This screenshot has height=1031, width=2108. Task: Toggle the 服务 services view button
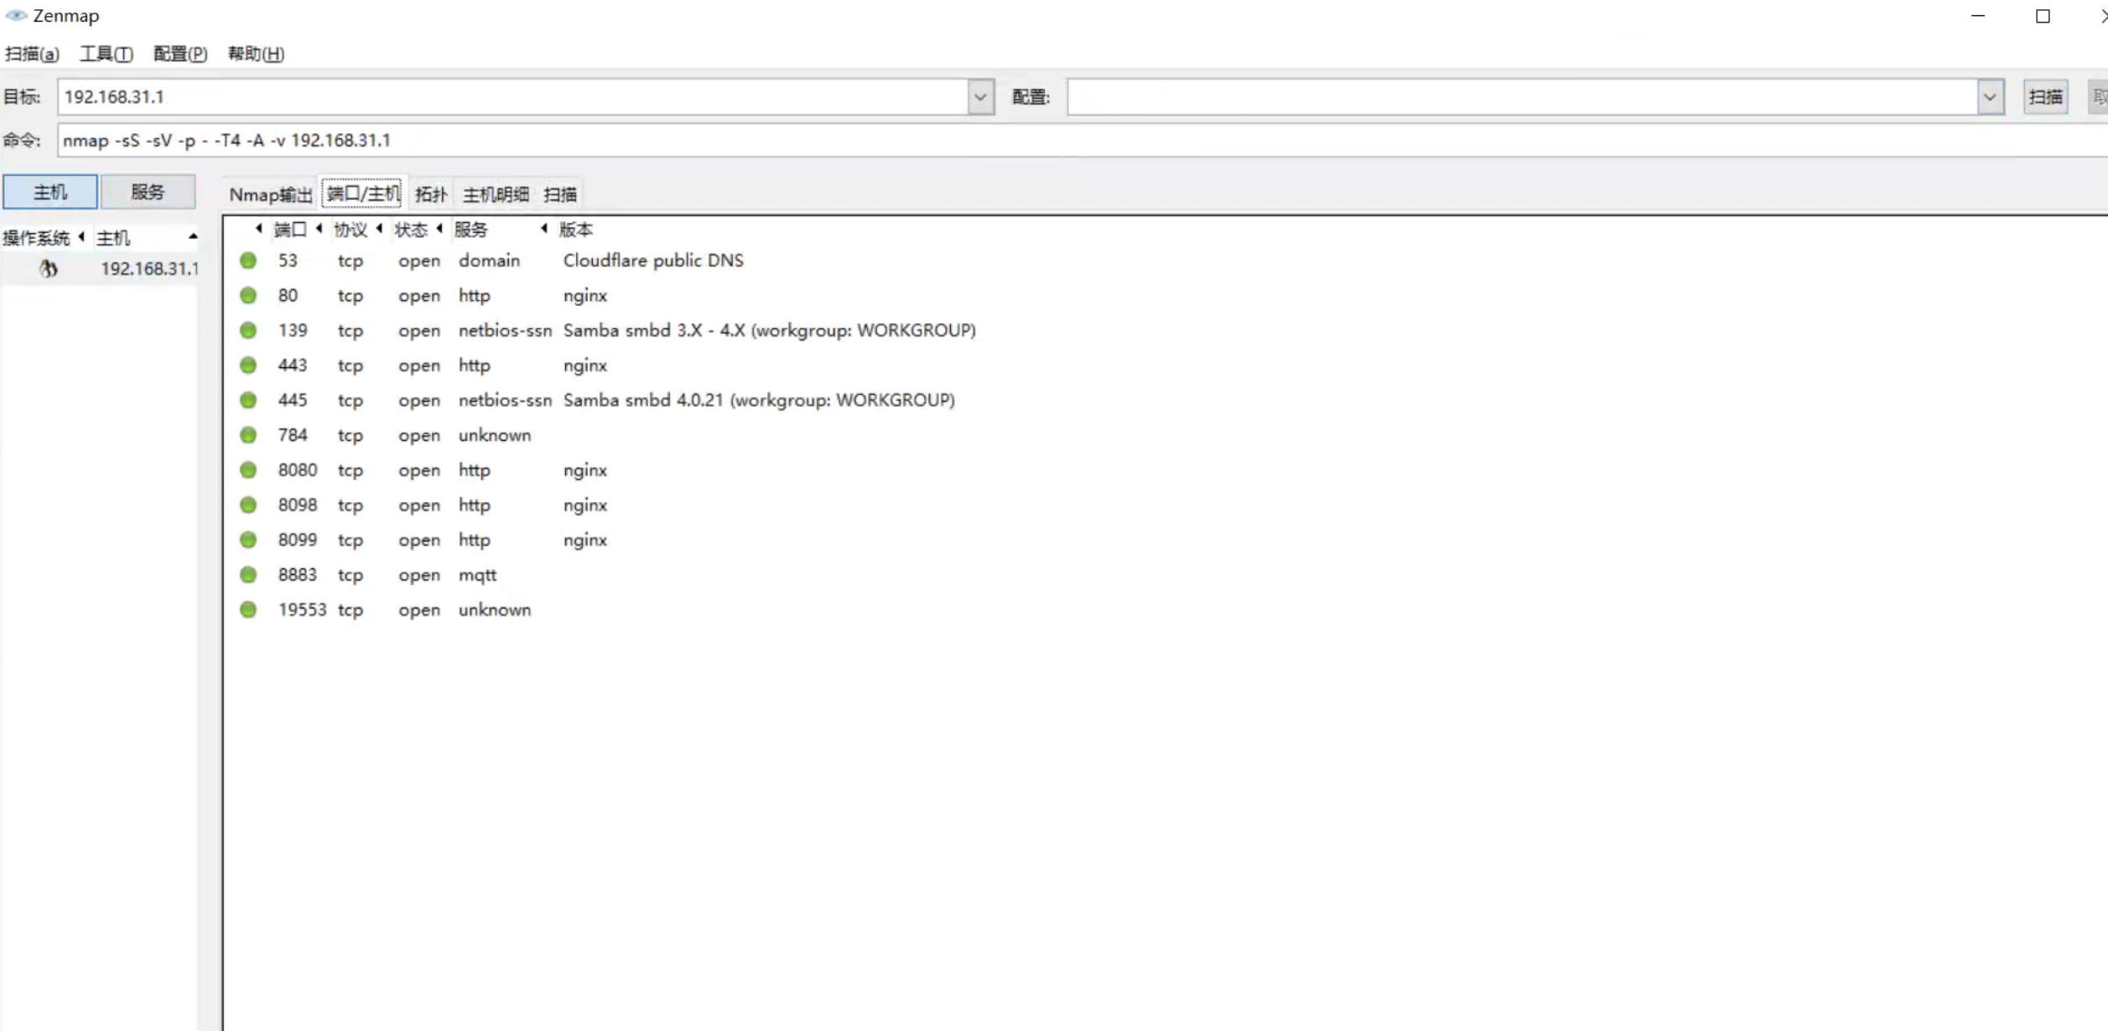point(148,192)
